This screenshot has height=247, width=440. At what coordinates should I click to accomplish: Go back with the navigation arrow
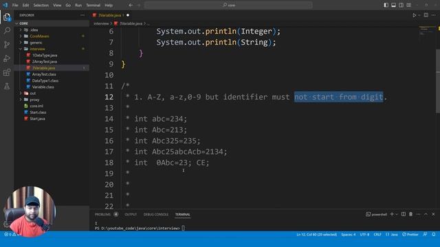pos(131,5)
